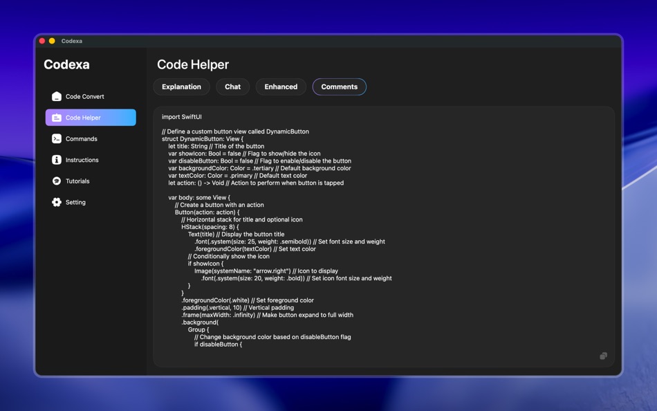Click 'Text(title) // Display the button title'
Viewport: 657px width, 411px height.
click(236, 235)
